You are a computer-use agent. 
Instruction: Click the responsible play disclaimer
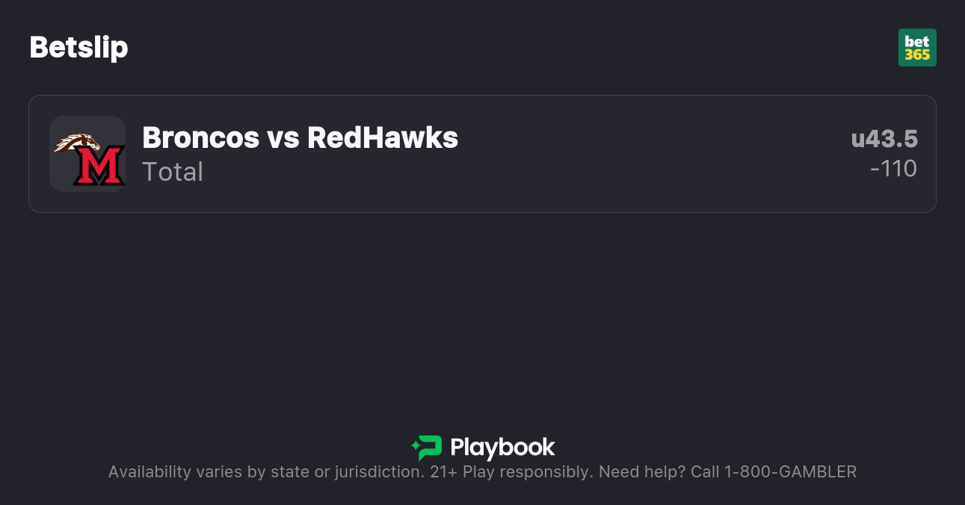[482, 471]
